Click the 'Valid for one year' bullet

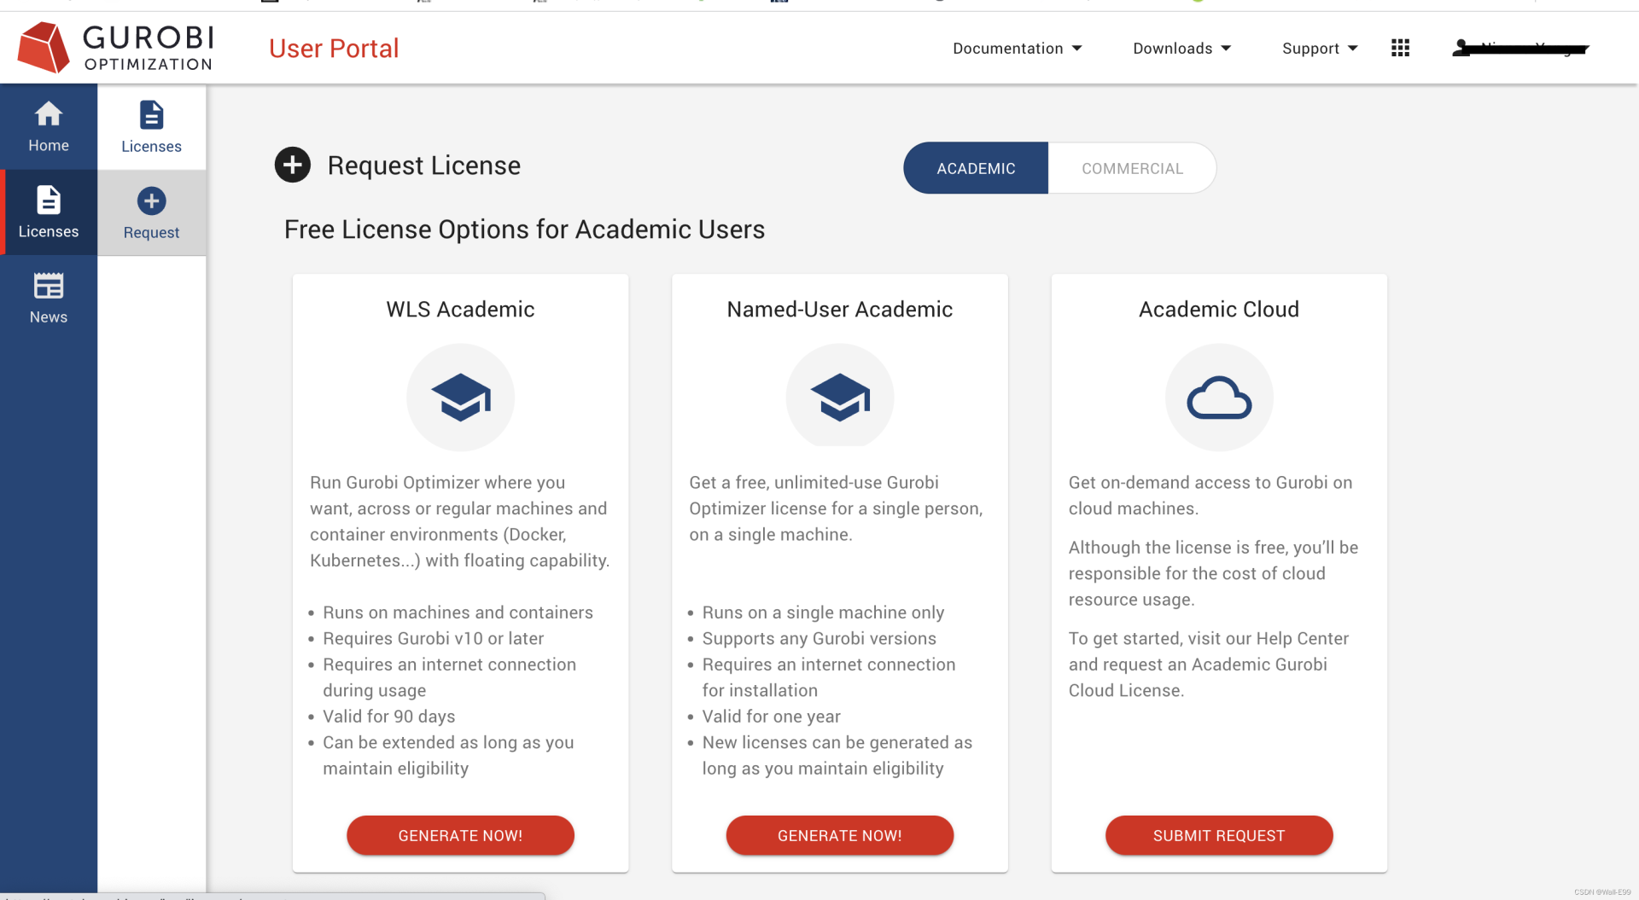click(x=771, y=717)
